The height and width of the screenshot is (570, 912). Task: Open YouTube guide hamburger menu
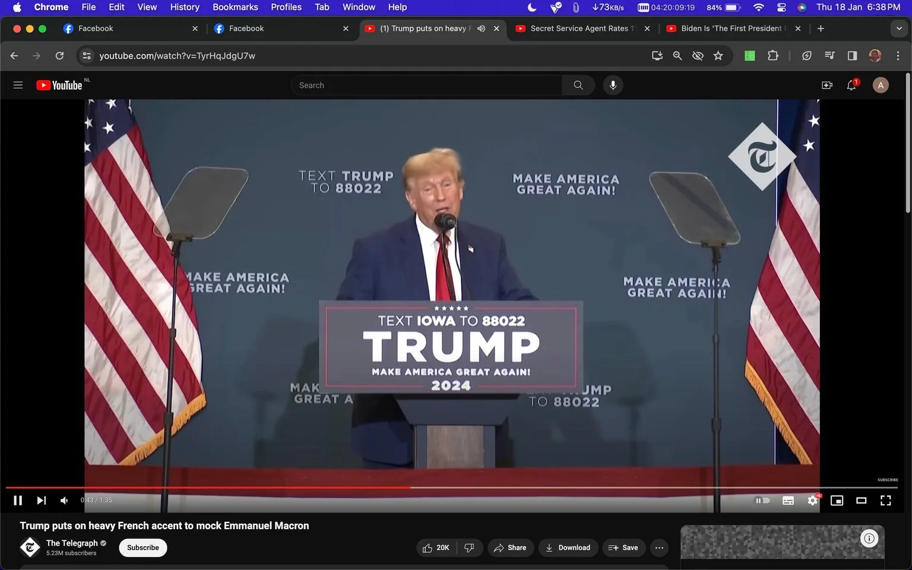pos(18,85)
